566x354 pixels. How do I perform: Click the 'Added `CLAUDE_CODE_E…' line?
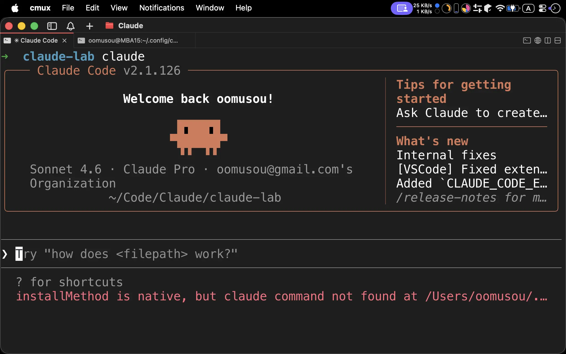coord(472,183)
